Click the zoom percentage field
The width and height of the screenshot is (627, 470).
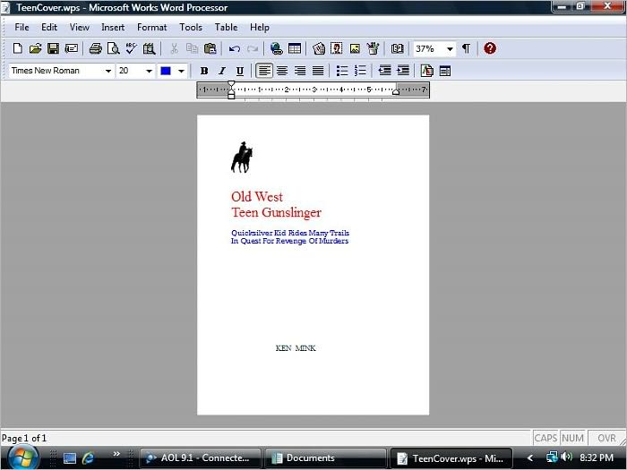tap(428, 48)
